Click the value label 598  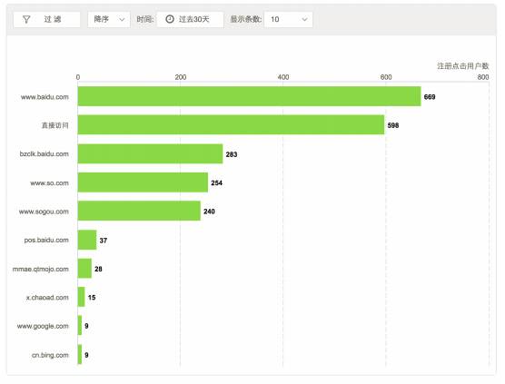pos(393,125)
